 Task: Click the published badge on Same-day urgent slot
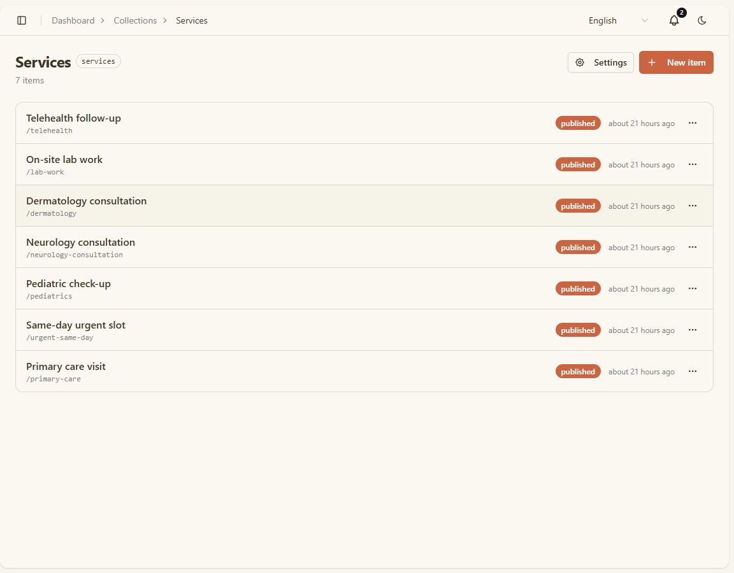(578, 330)
